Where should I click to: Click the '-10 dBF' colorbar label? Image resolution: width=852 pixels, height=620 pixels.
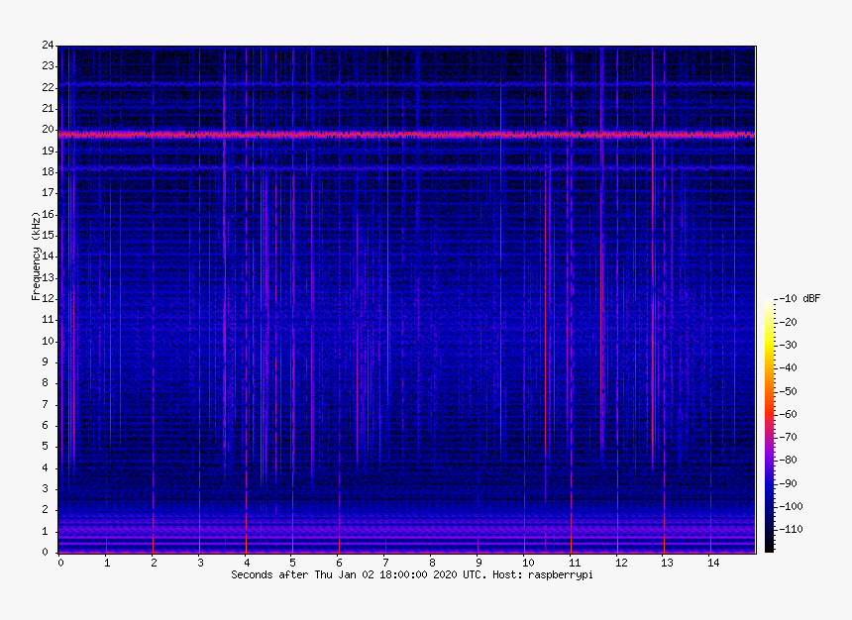point(799,298)
